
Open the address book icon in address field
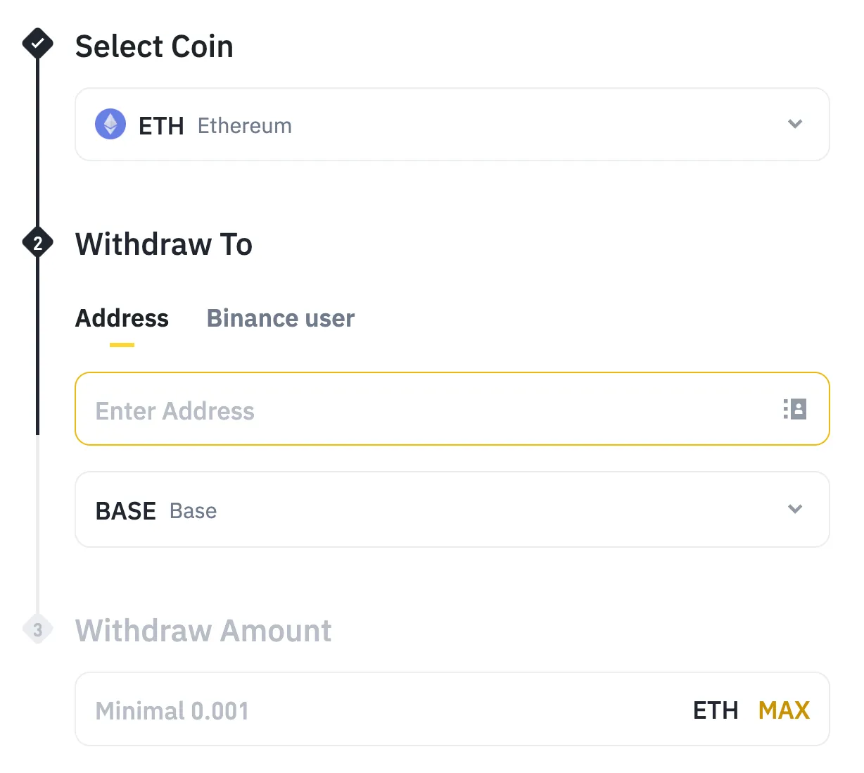pos(794,409)
